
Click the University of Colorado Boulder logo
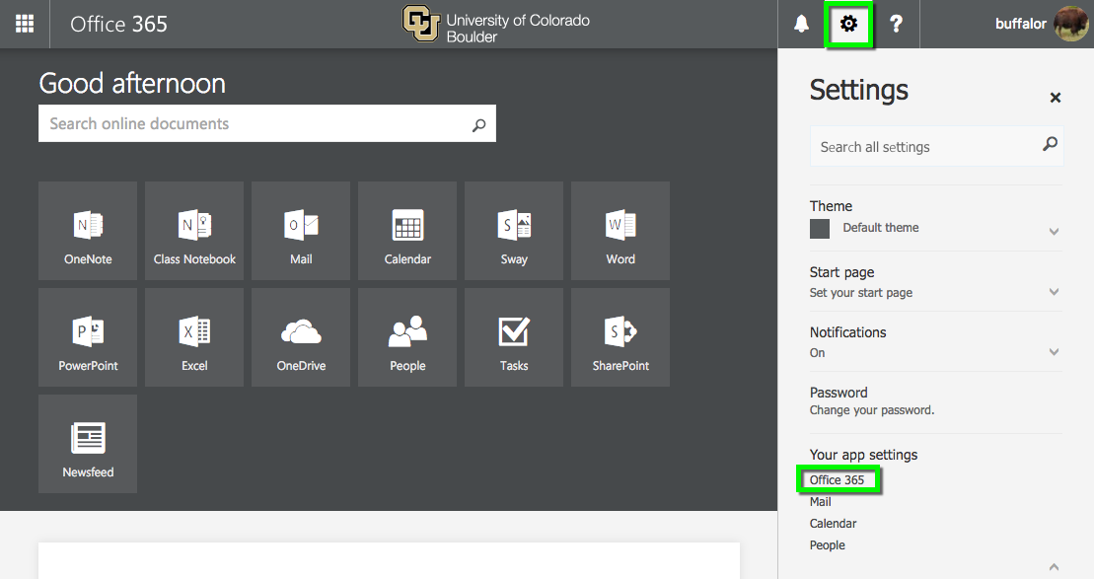click(497, 25)
